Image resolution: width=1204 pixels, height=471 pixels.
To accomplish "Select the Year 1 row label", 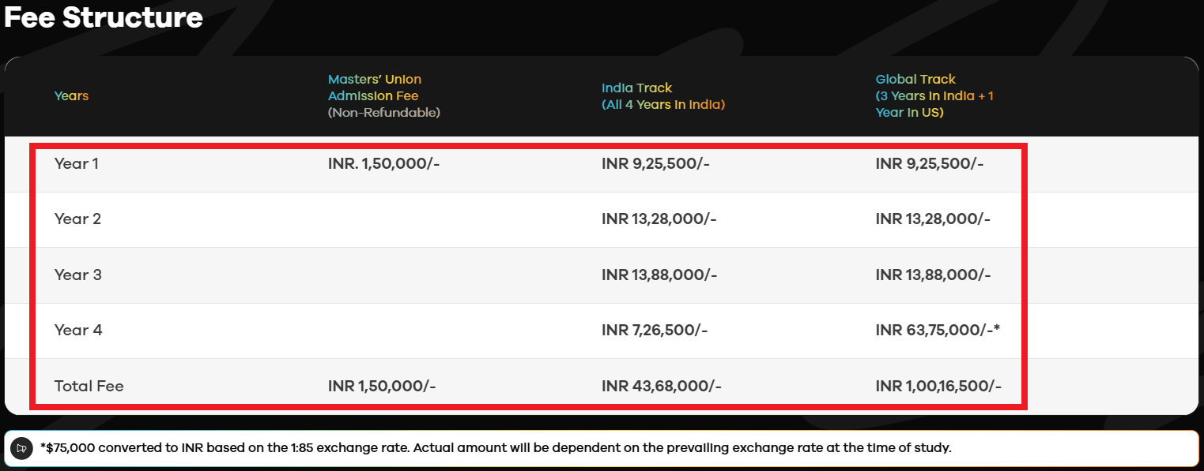I will [x=77, y=163].
